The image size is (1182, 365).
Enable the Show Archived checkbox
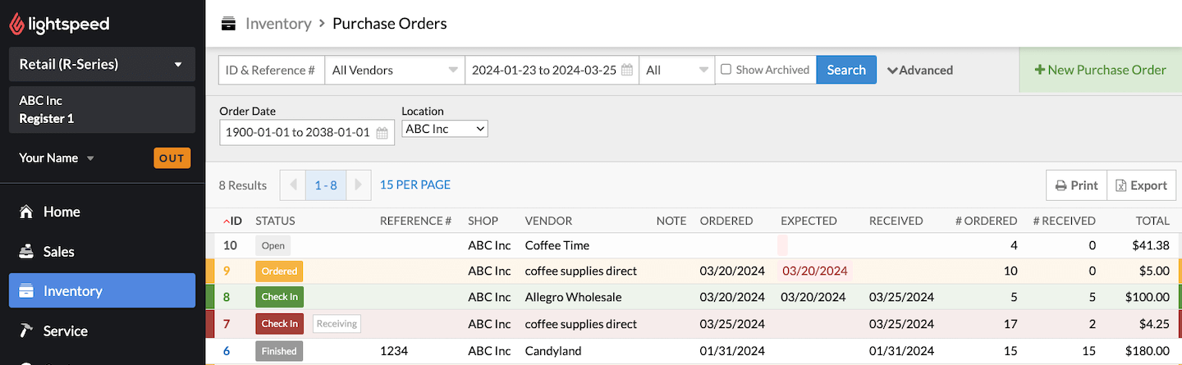pyautogui.click(x=726, y=70)
